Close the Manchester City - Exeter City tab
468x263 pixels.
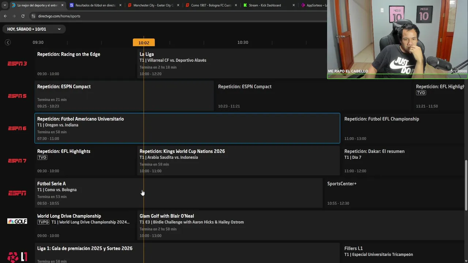tap(178, 5)
